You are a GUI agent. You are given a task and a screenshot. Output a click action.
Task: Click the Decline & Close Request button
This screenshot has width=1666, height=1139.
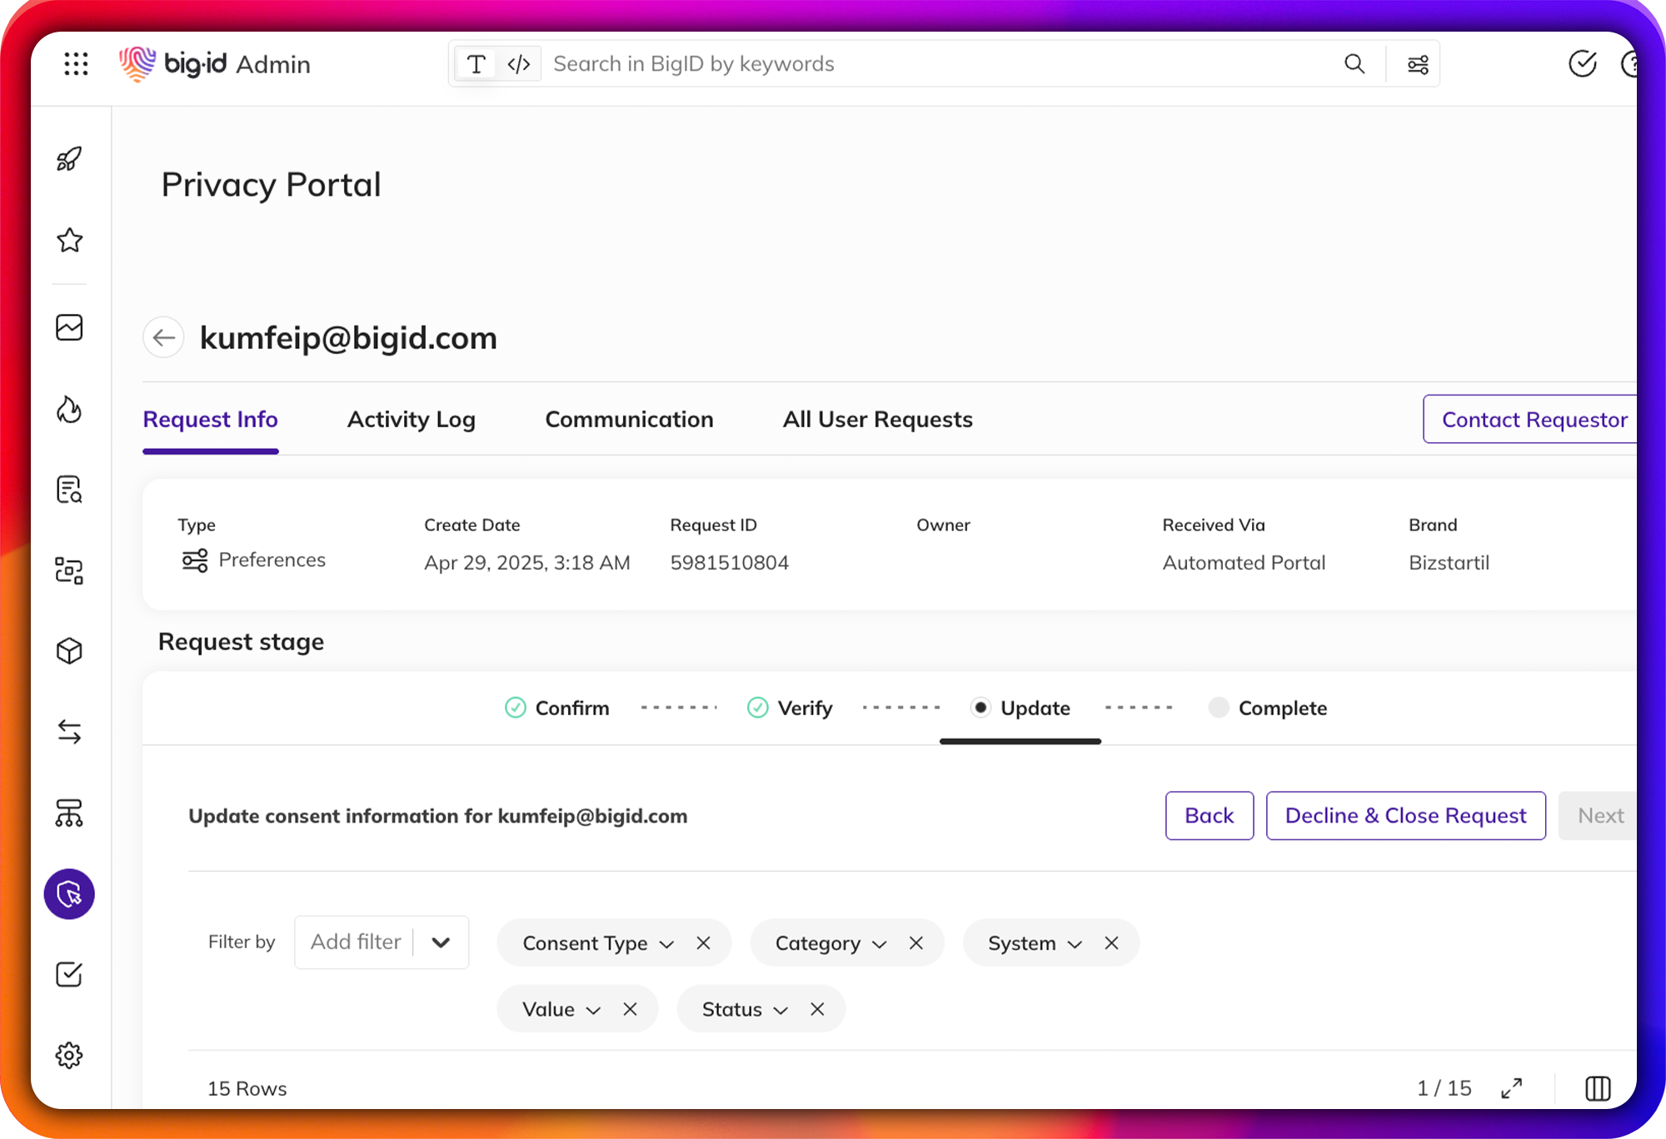pyautogui.click(x=1405, y=816)
